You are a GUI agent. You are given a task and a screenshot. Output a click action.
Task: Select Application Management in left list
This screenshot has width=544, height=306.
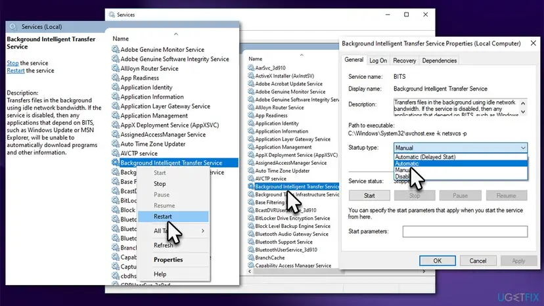coord(154,116)
